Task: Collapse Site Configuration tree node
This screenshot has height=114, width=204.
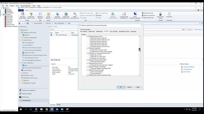Action: [x=20, y=63]
